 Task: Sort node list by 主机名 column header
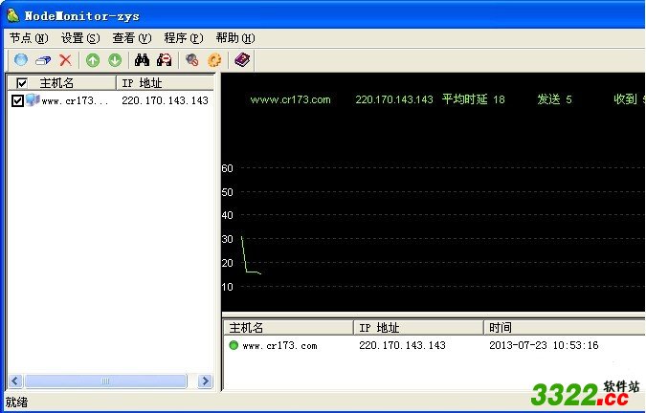pyautogui.click(x=62, y=83)
